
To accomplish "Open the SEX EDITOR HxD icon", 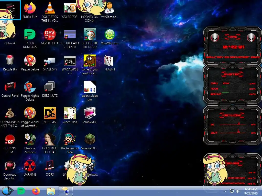I will click(x=70, y=10).
